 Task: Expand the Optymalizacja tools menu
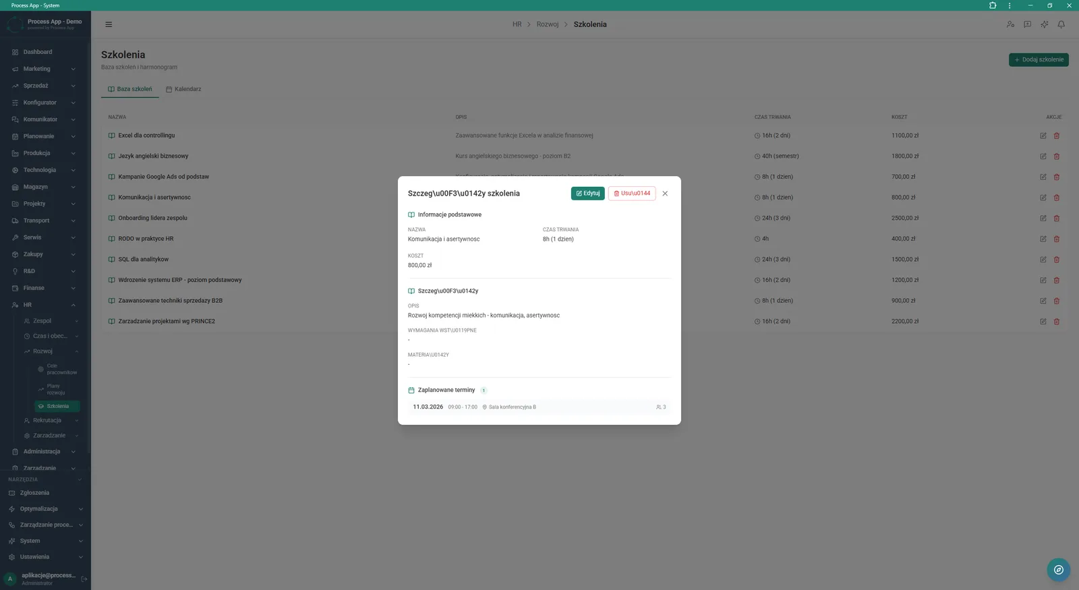[45, 509]
